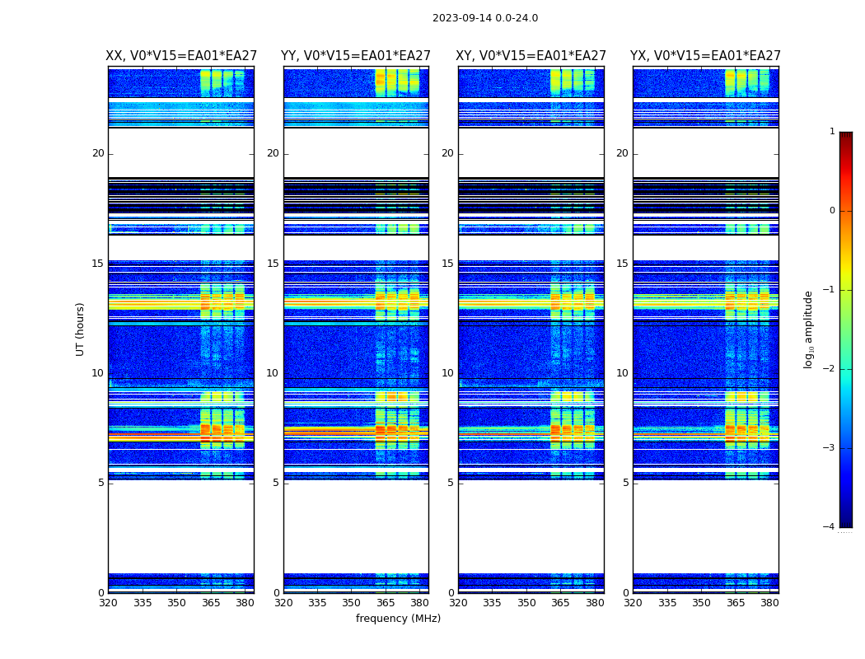Click the YX, V0*V15=EA01*EA27 panel title
Screen dimensions: 865x659
[705, 56]
